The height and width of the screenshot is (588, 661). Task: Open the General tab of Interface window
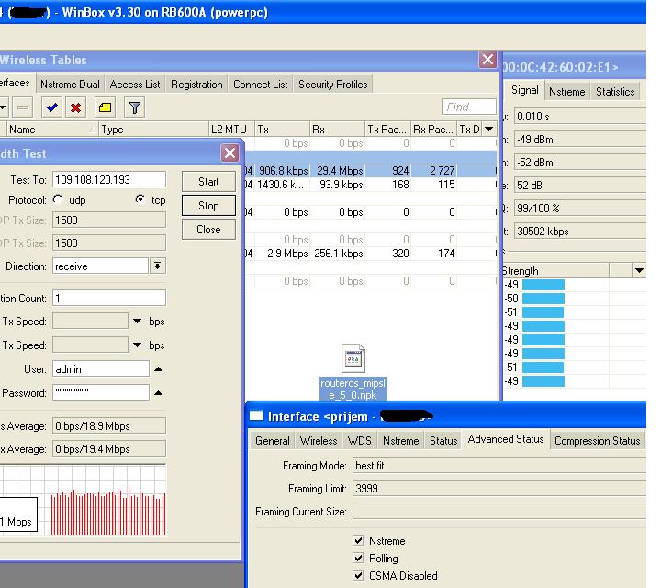[273, 441]
